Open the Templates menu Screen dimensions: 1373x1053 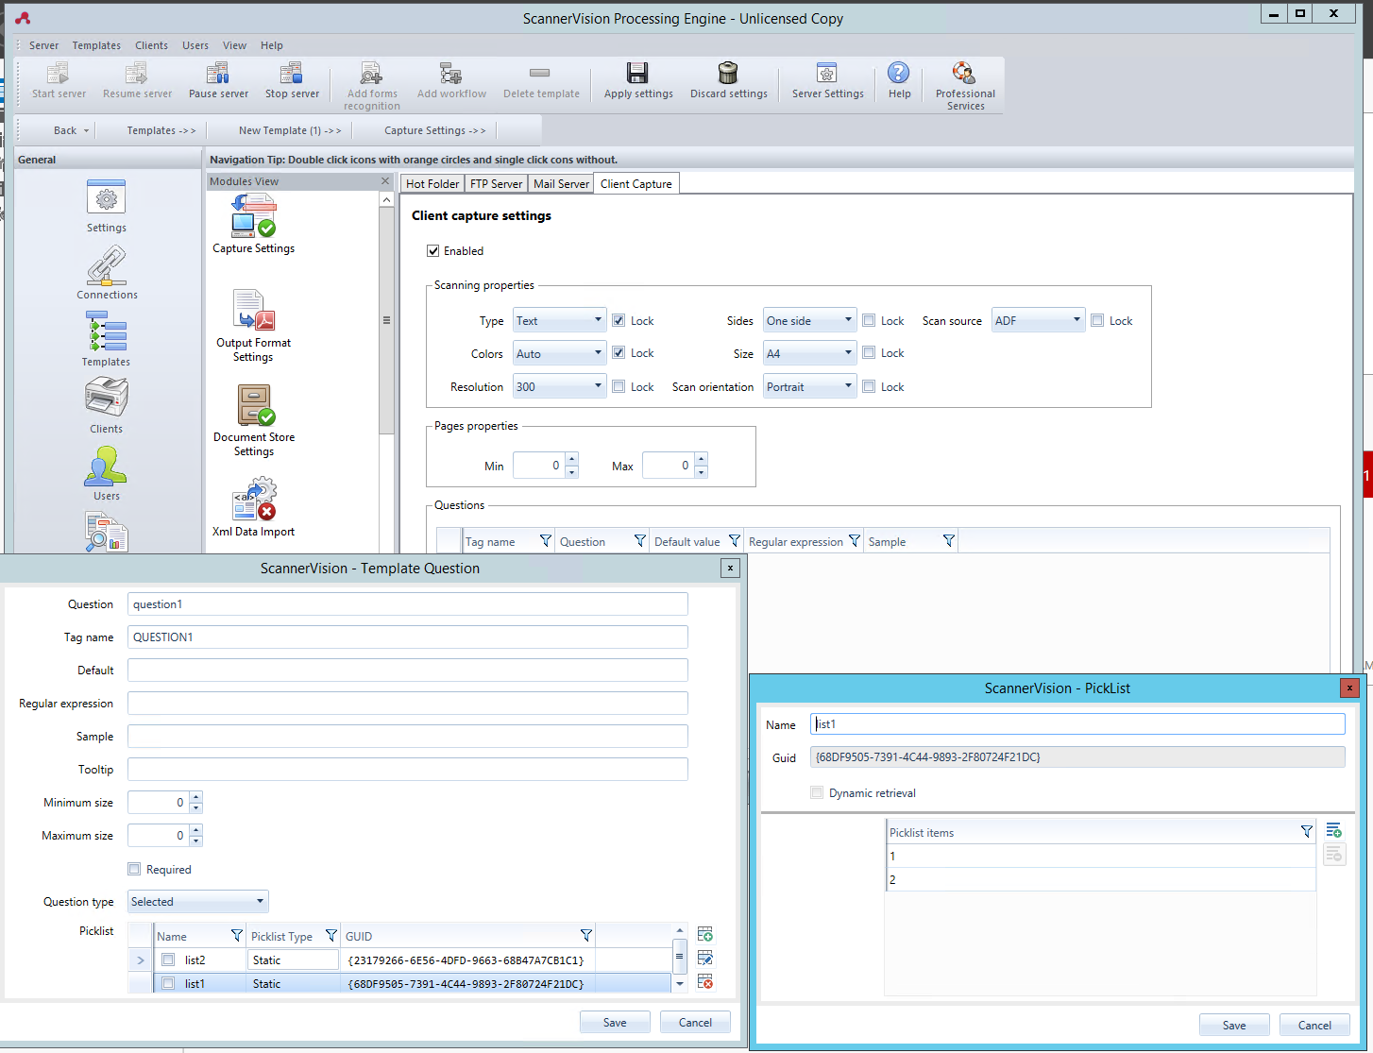96,45
